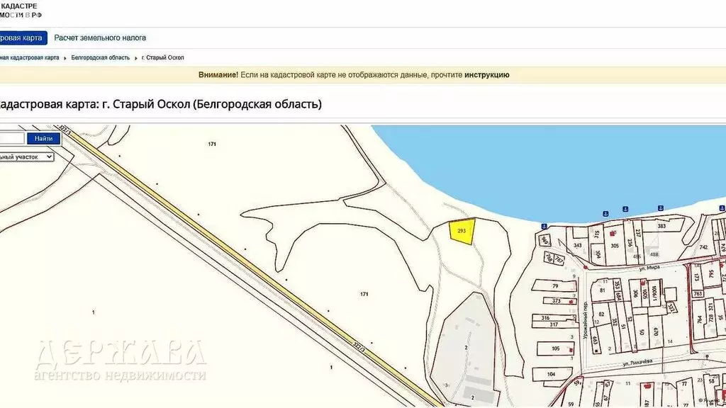Image resolution: width=726 pixels, height=408 pixels.
Task: Select parcel 104 on the map
Action: pos(551,374)
